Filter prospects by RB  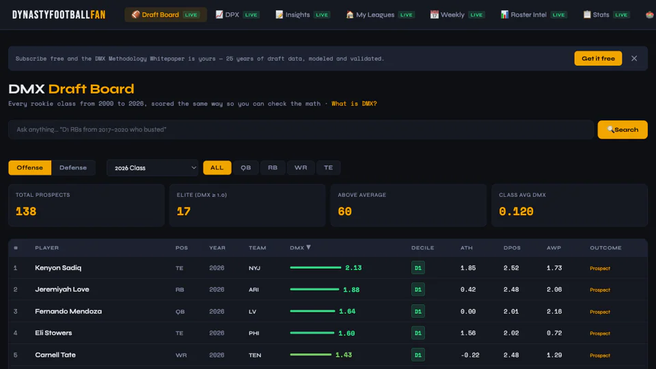click(273, 168)
